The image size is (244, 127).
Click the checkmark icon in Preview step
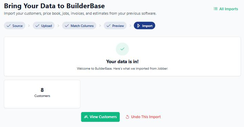click(108, 26)
